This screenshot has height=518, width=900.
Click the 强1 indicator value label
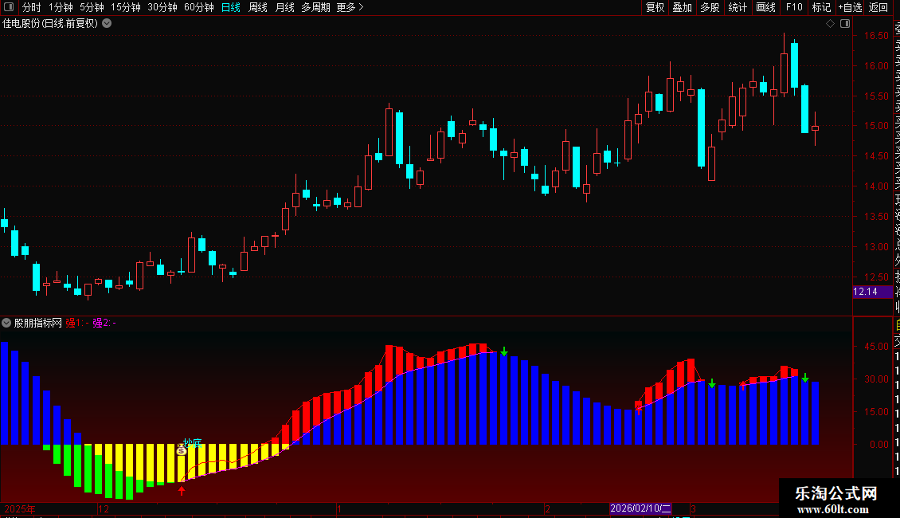77,324
